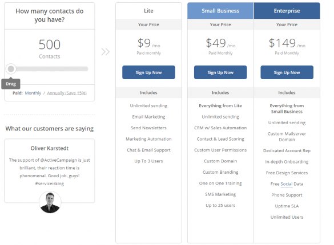Select the Small Business plan header
The image size is (334, 245).
tap(220, 11)
